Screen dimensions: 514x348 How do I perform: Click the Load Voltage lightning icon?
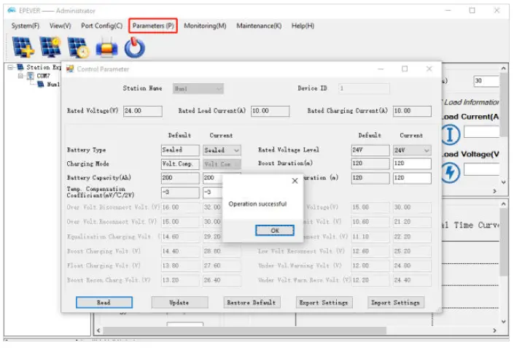coord(451,171)
